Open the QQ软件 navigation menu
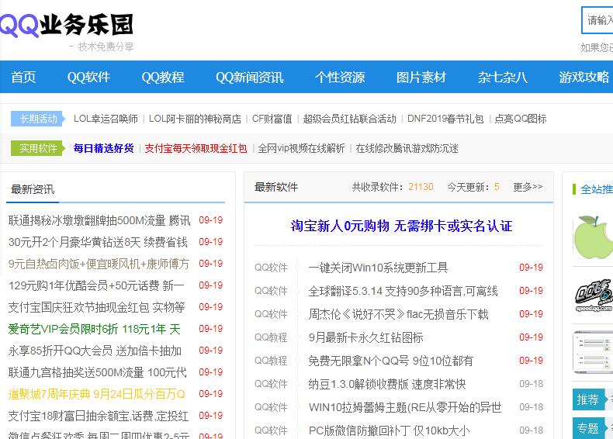Viewport: 613px width, 439px height. 88,77
